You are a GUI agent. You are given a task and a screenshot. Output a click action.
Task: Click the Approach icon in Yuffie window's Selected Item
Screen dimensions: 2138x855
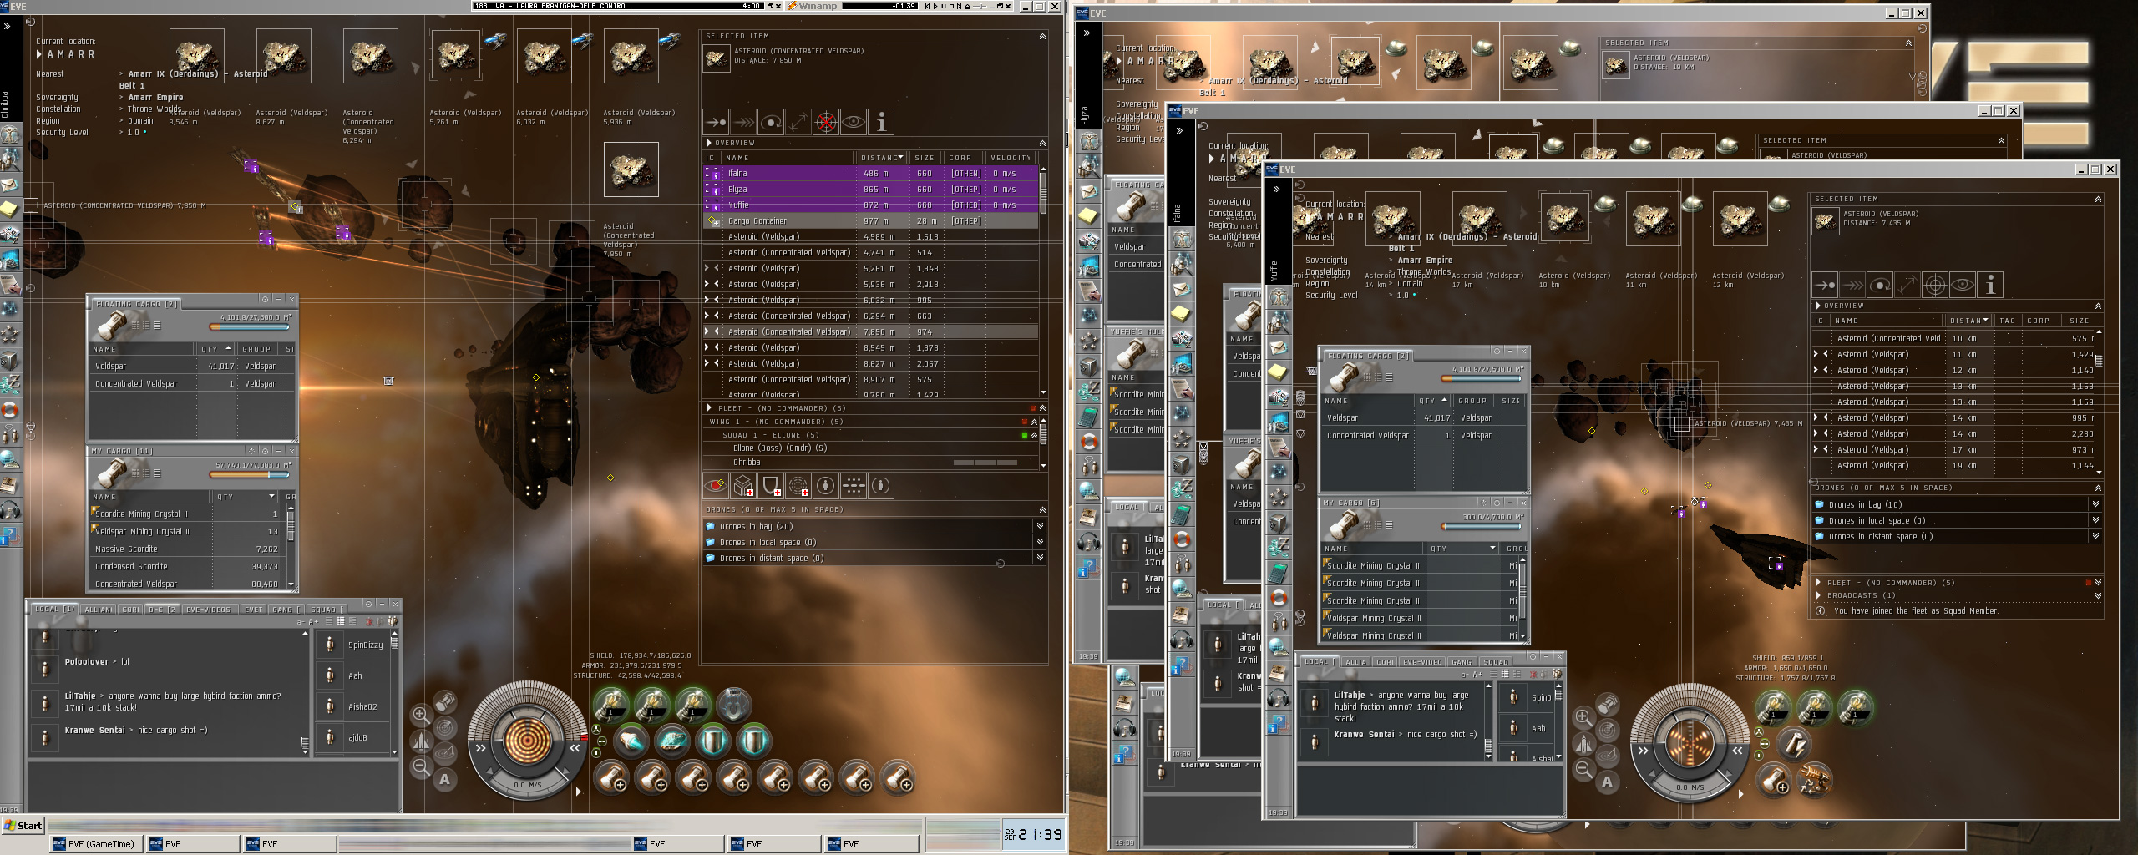click(x=1825, y=286)
